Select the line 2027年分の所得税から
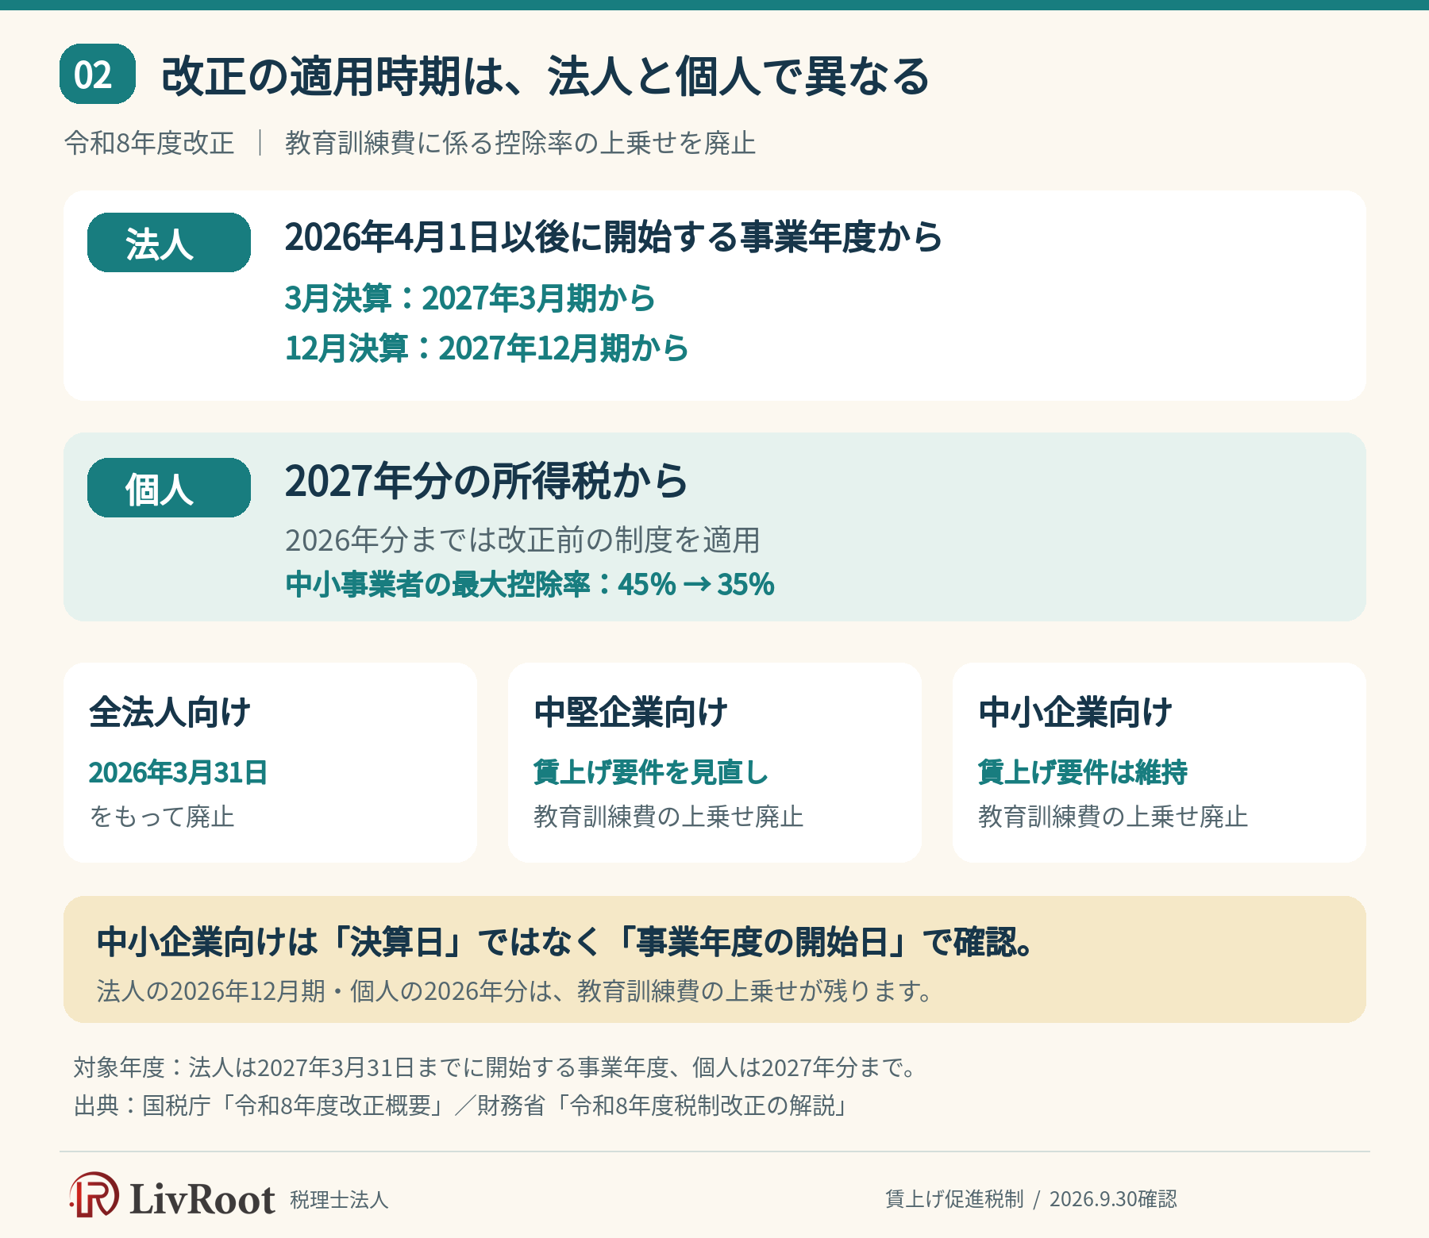This screenshot has width=1429, height=1238. [x=486, y=481]
